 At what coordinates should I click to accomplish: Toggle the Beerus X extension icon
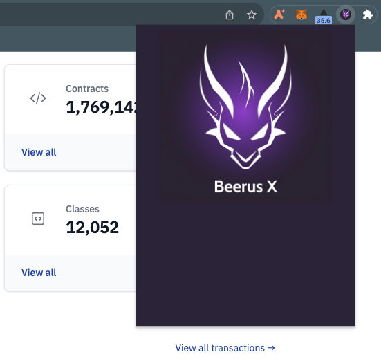coord(346,15)
